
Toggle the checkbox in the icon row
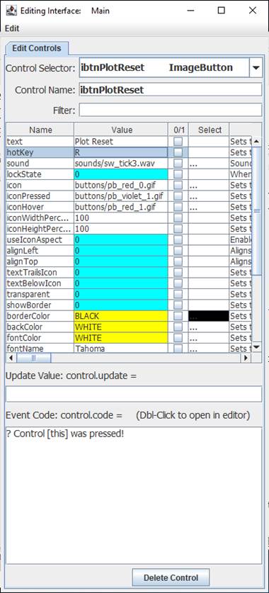coord(178,186)
